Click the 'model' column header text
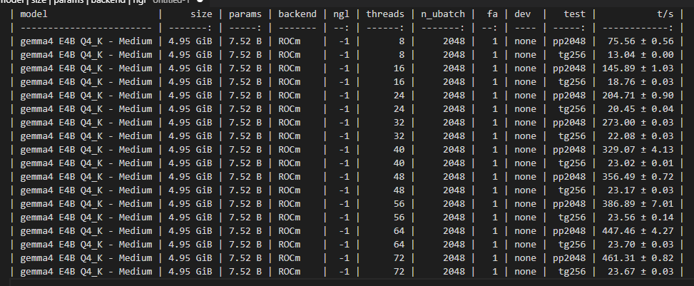This screenshot has height=286, width=694. [34, 14]
